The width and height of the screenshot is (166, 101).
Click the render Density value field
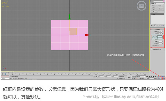tap(160, 43)
